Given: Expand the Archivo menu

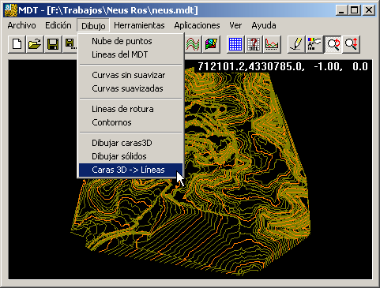Looking at the screenshot, I should pyautogui.click(x=21, y=25).
